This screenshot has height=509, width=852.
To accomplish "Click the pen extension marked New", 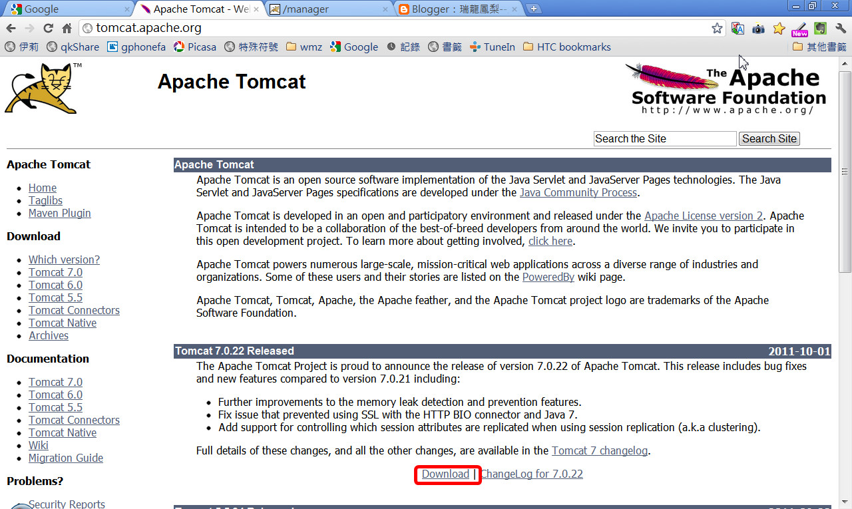I will 799,28.
